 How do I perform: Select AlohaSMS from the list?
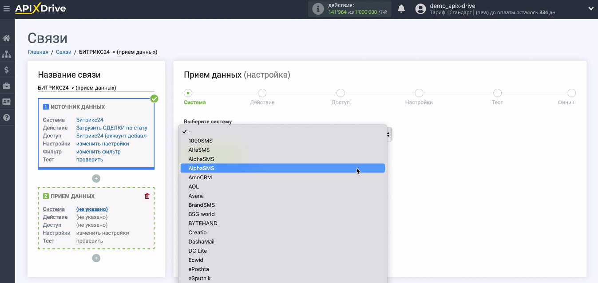point(283,159)
